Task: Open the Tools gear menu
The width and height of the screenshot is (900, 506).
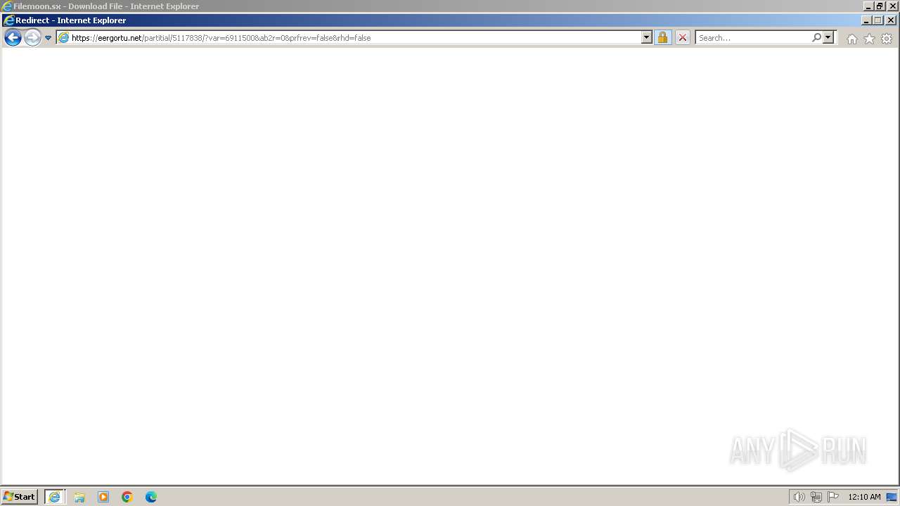Action: (887, 39)
